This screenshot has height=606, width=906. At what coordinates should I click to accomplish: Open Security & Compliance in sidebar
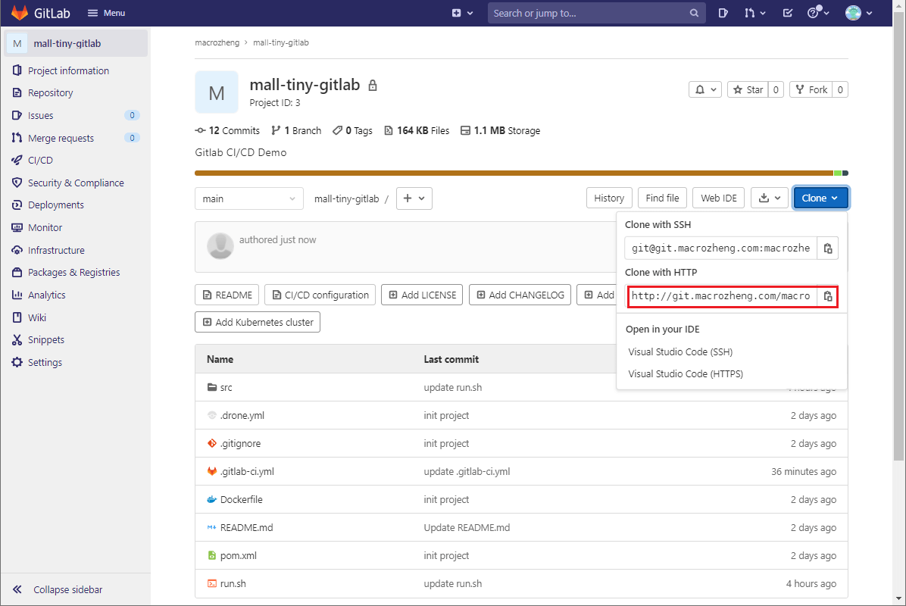(x=76, y=183)
